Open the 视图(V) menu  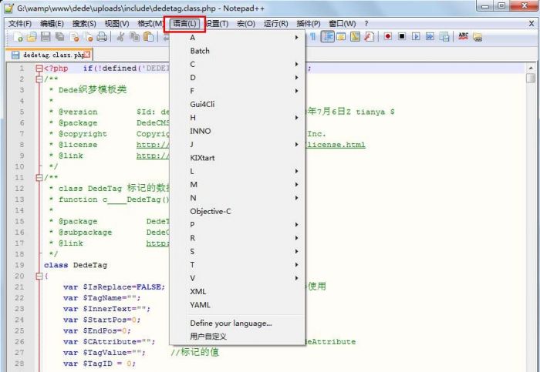(117, 24)
